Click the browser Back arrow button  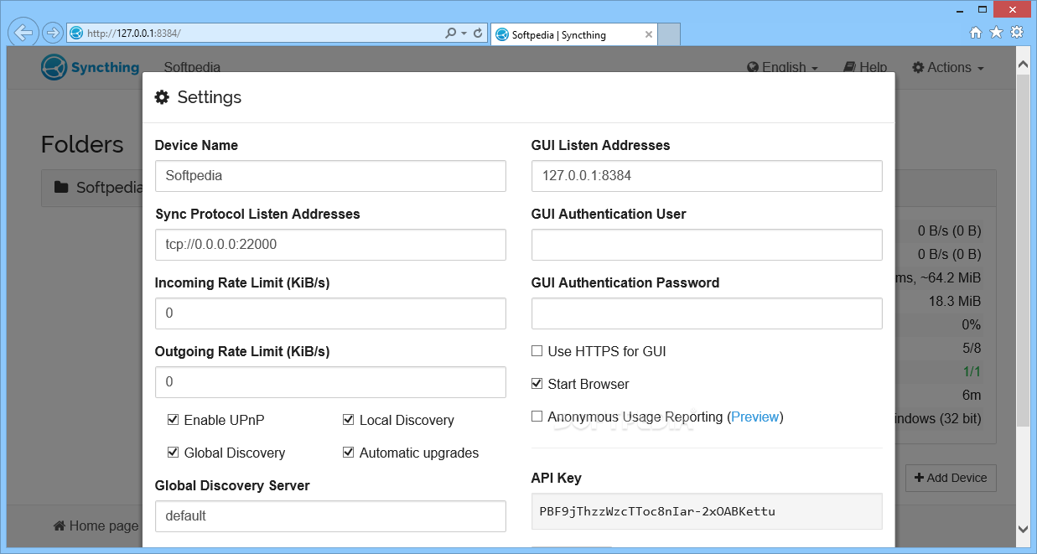[23, 33]
